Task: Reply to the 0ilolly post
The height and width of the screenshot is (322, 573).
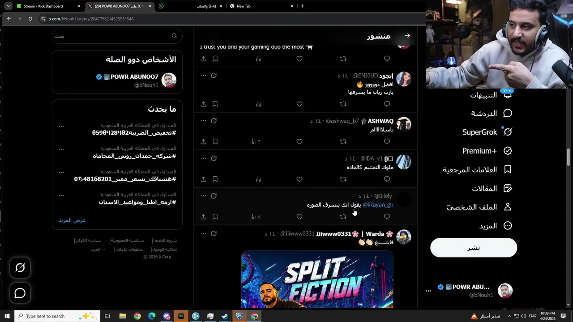Action: point(387,217)
